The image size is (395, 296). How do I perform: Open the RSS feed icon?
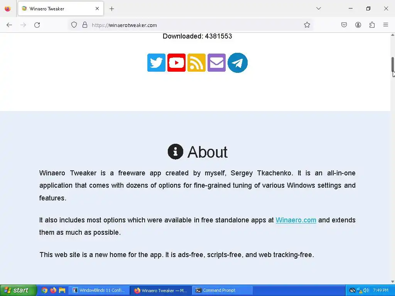pyautogui.click(x=196, y=63)
